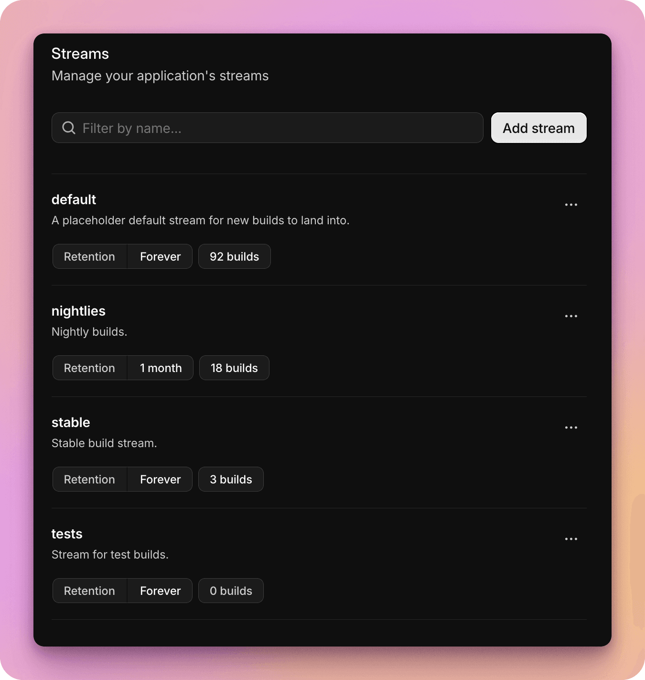Click the 92 builds badge under default

pos(234,256)
